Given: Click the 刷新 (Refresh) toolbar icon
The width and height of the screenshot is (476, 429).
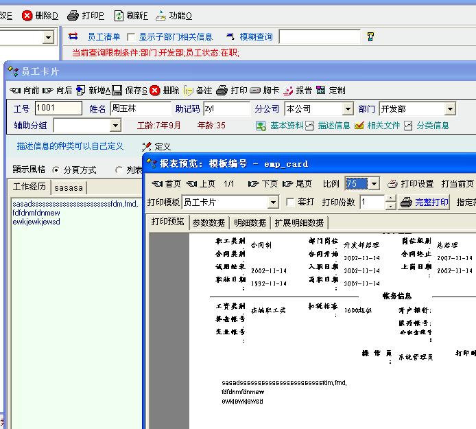Looking at the screenshot, I should (119, 15).
